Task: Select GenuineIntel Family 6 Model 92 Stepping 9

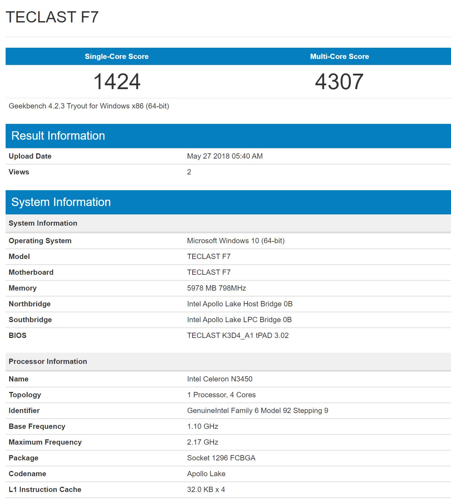Action: [x=257, y=411]
